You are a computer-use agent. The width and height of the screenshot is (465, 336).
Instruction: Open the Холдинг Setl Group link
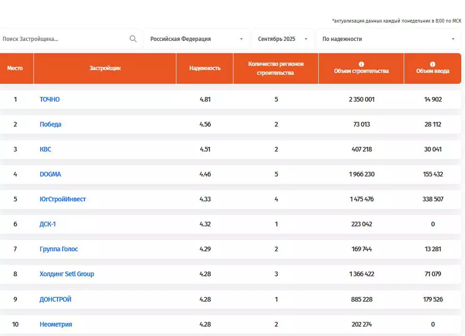click(66, 274)
